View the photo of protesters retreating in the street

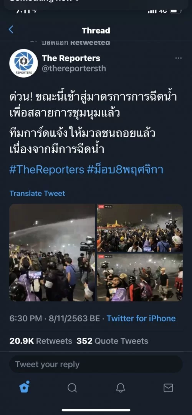tap(140, 277)
